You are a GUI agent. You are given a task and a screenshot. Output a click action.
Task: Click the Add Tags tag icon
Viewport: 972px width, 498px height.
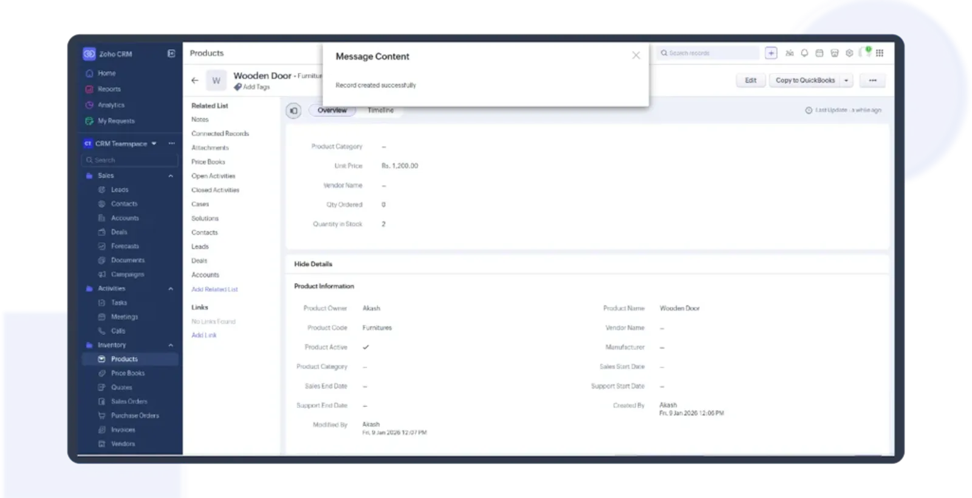238,87
